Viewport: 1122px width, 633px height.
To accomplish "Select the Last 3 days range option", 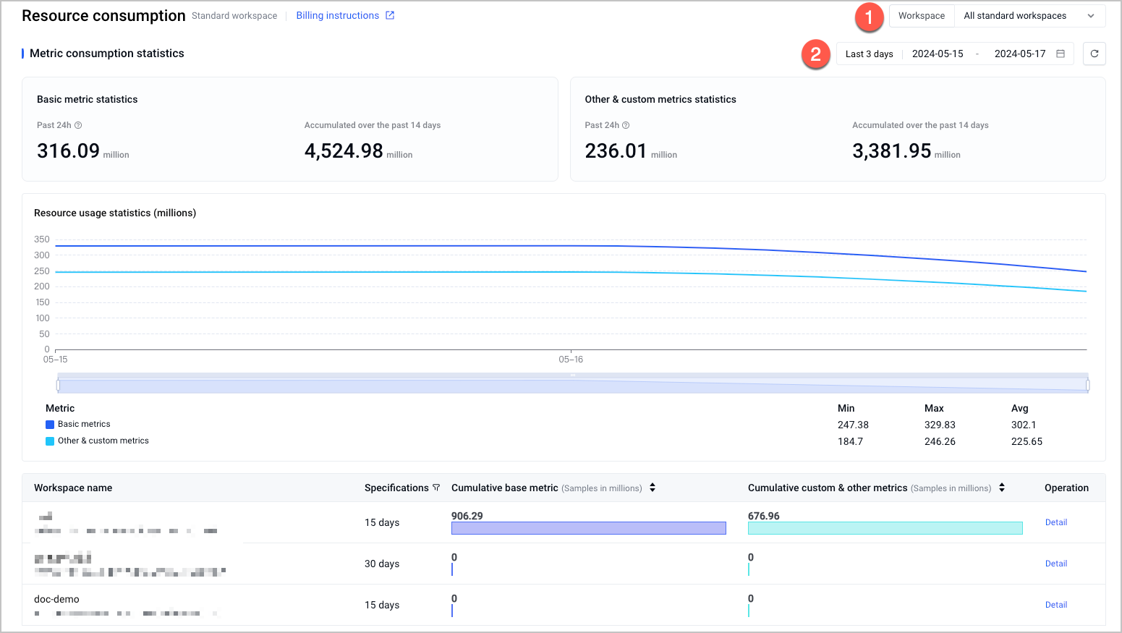I will tap(869, 54).
